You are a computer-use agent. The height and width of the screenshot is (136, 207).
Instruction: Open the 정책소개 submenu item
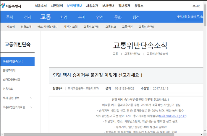click(x=26, y=27)
